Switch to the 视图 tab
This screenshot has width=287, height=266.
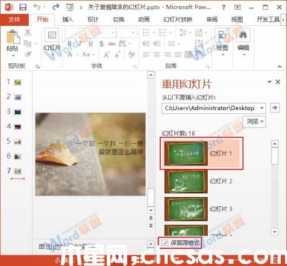point(237,20)
